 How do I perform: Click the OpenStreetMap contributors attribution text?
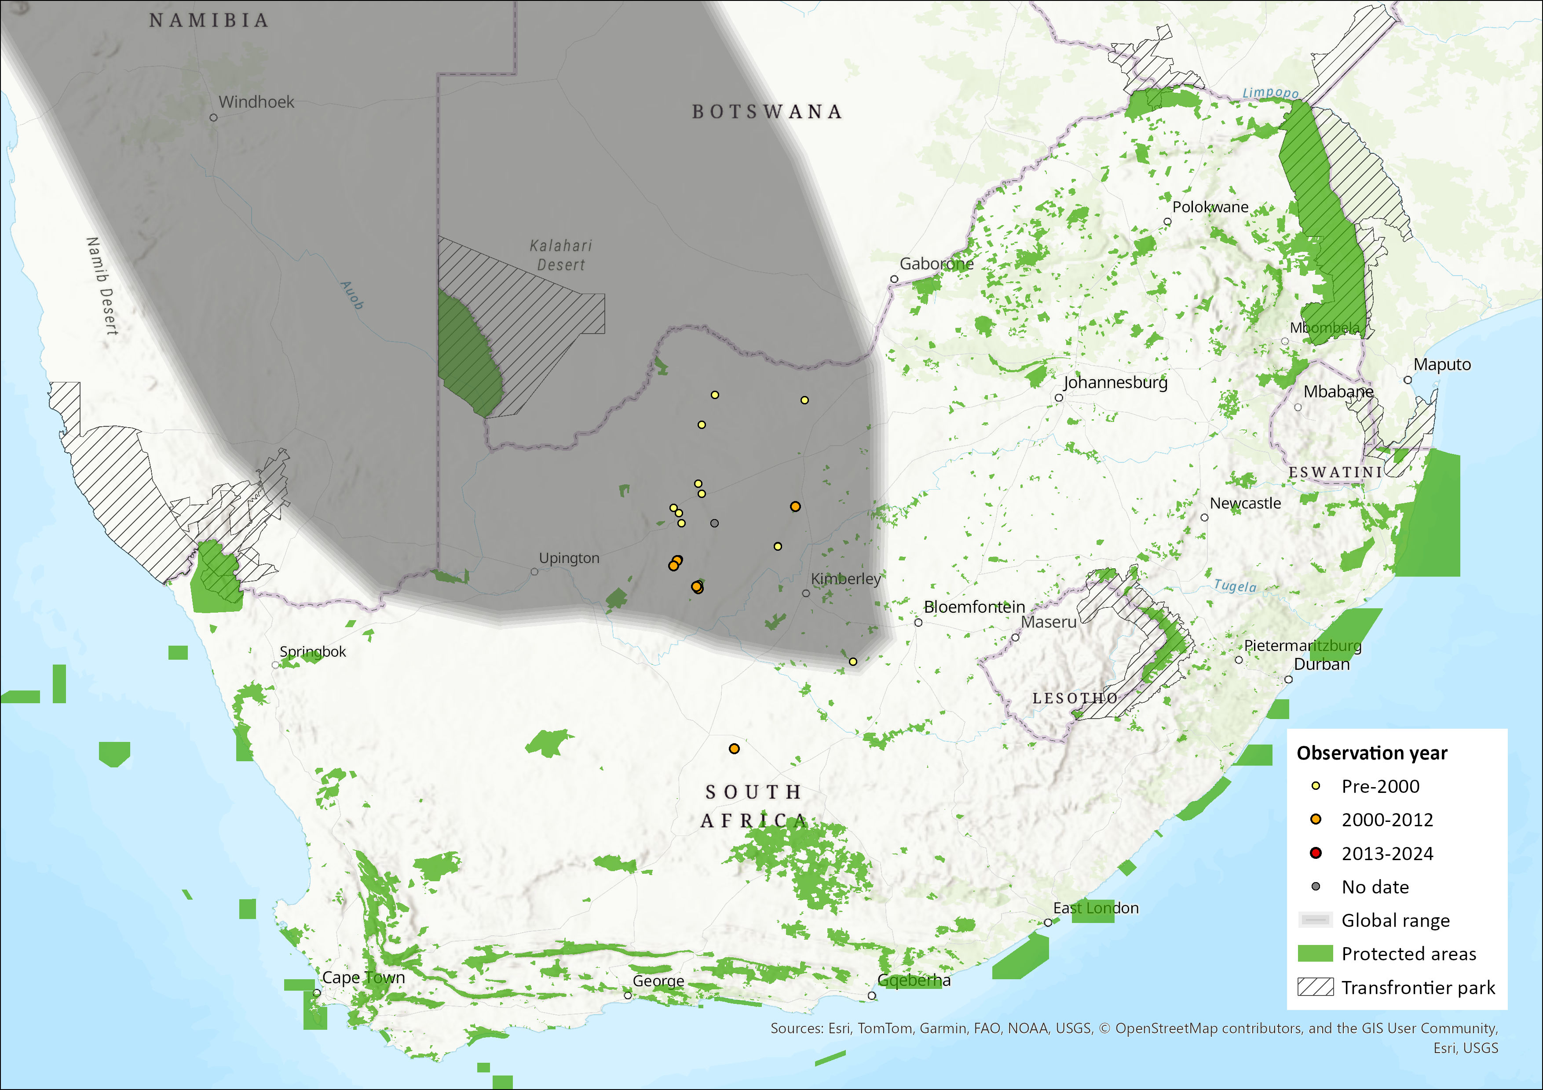click(x=1209, y=1028)
